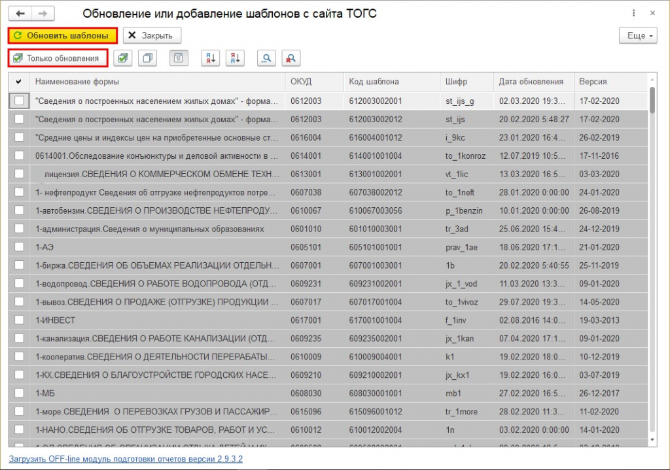
Task: Check the box for 1-ИНВЕСТ row
Action: coord(19,320)
